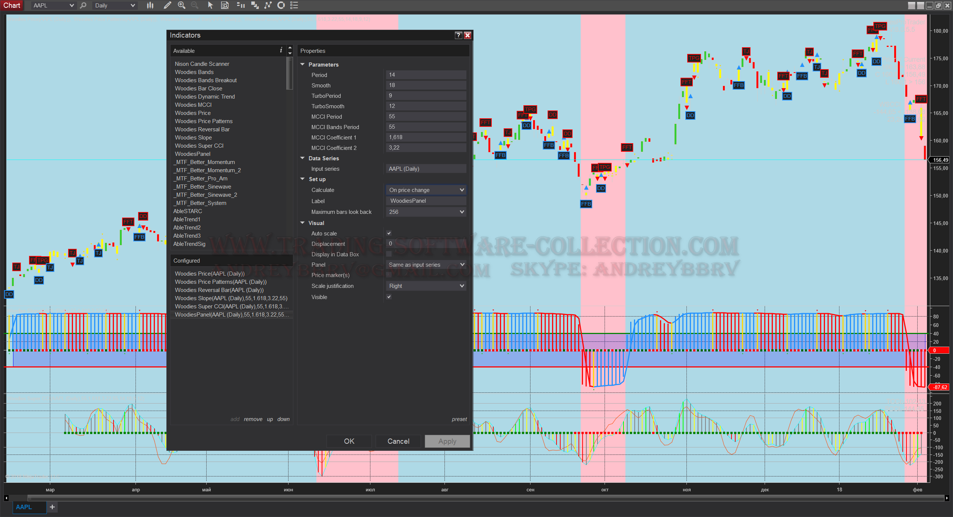
Task: Click the Chart Trader icon
Action: pyautogui.click(x=241, y=5)
